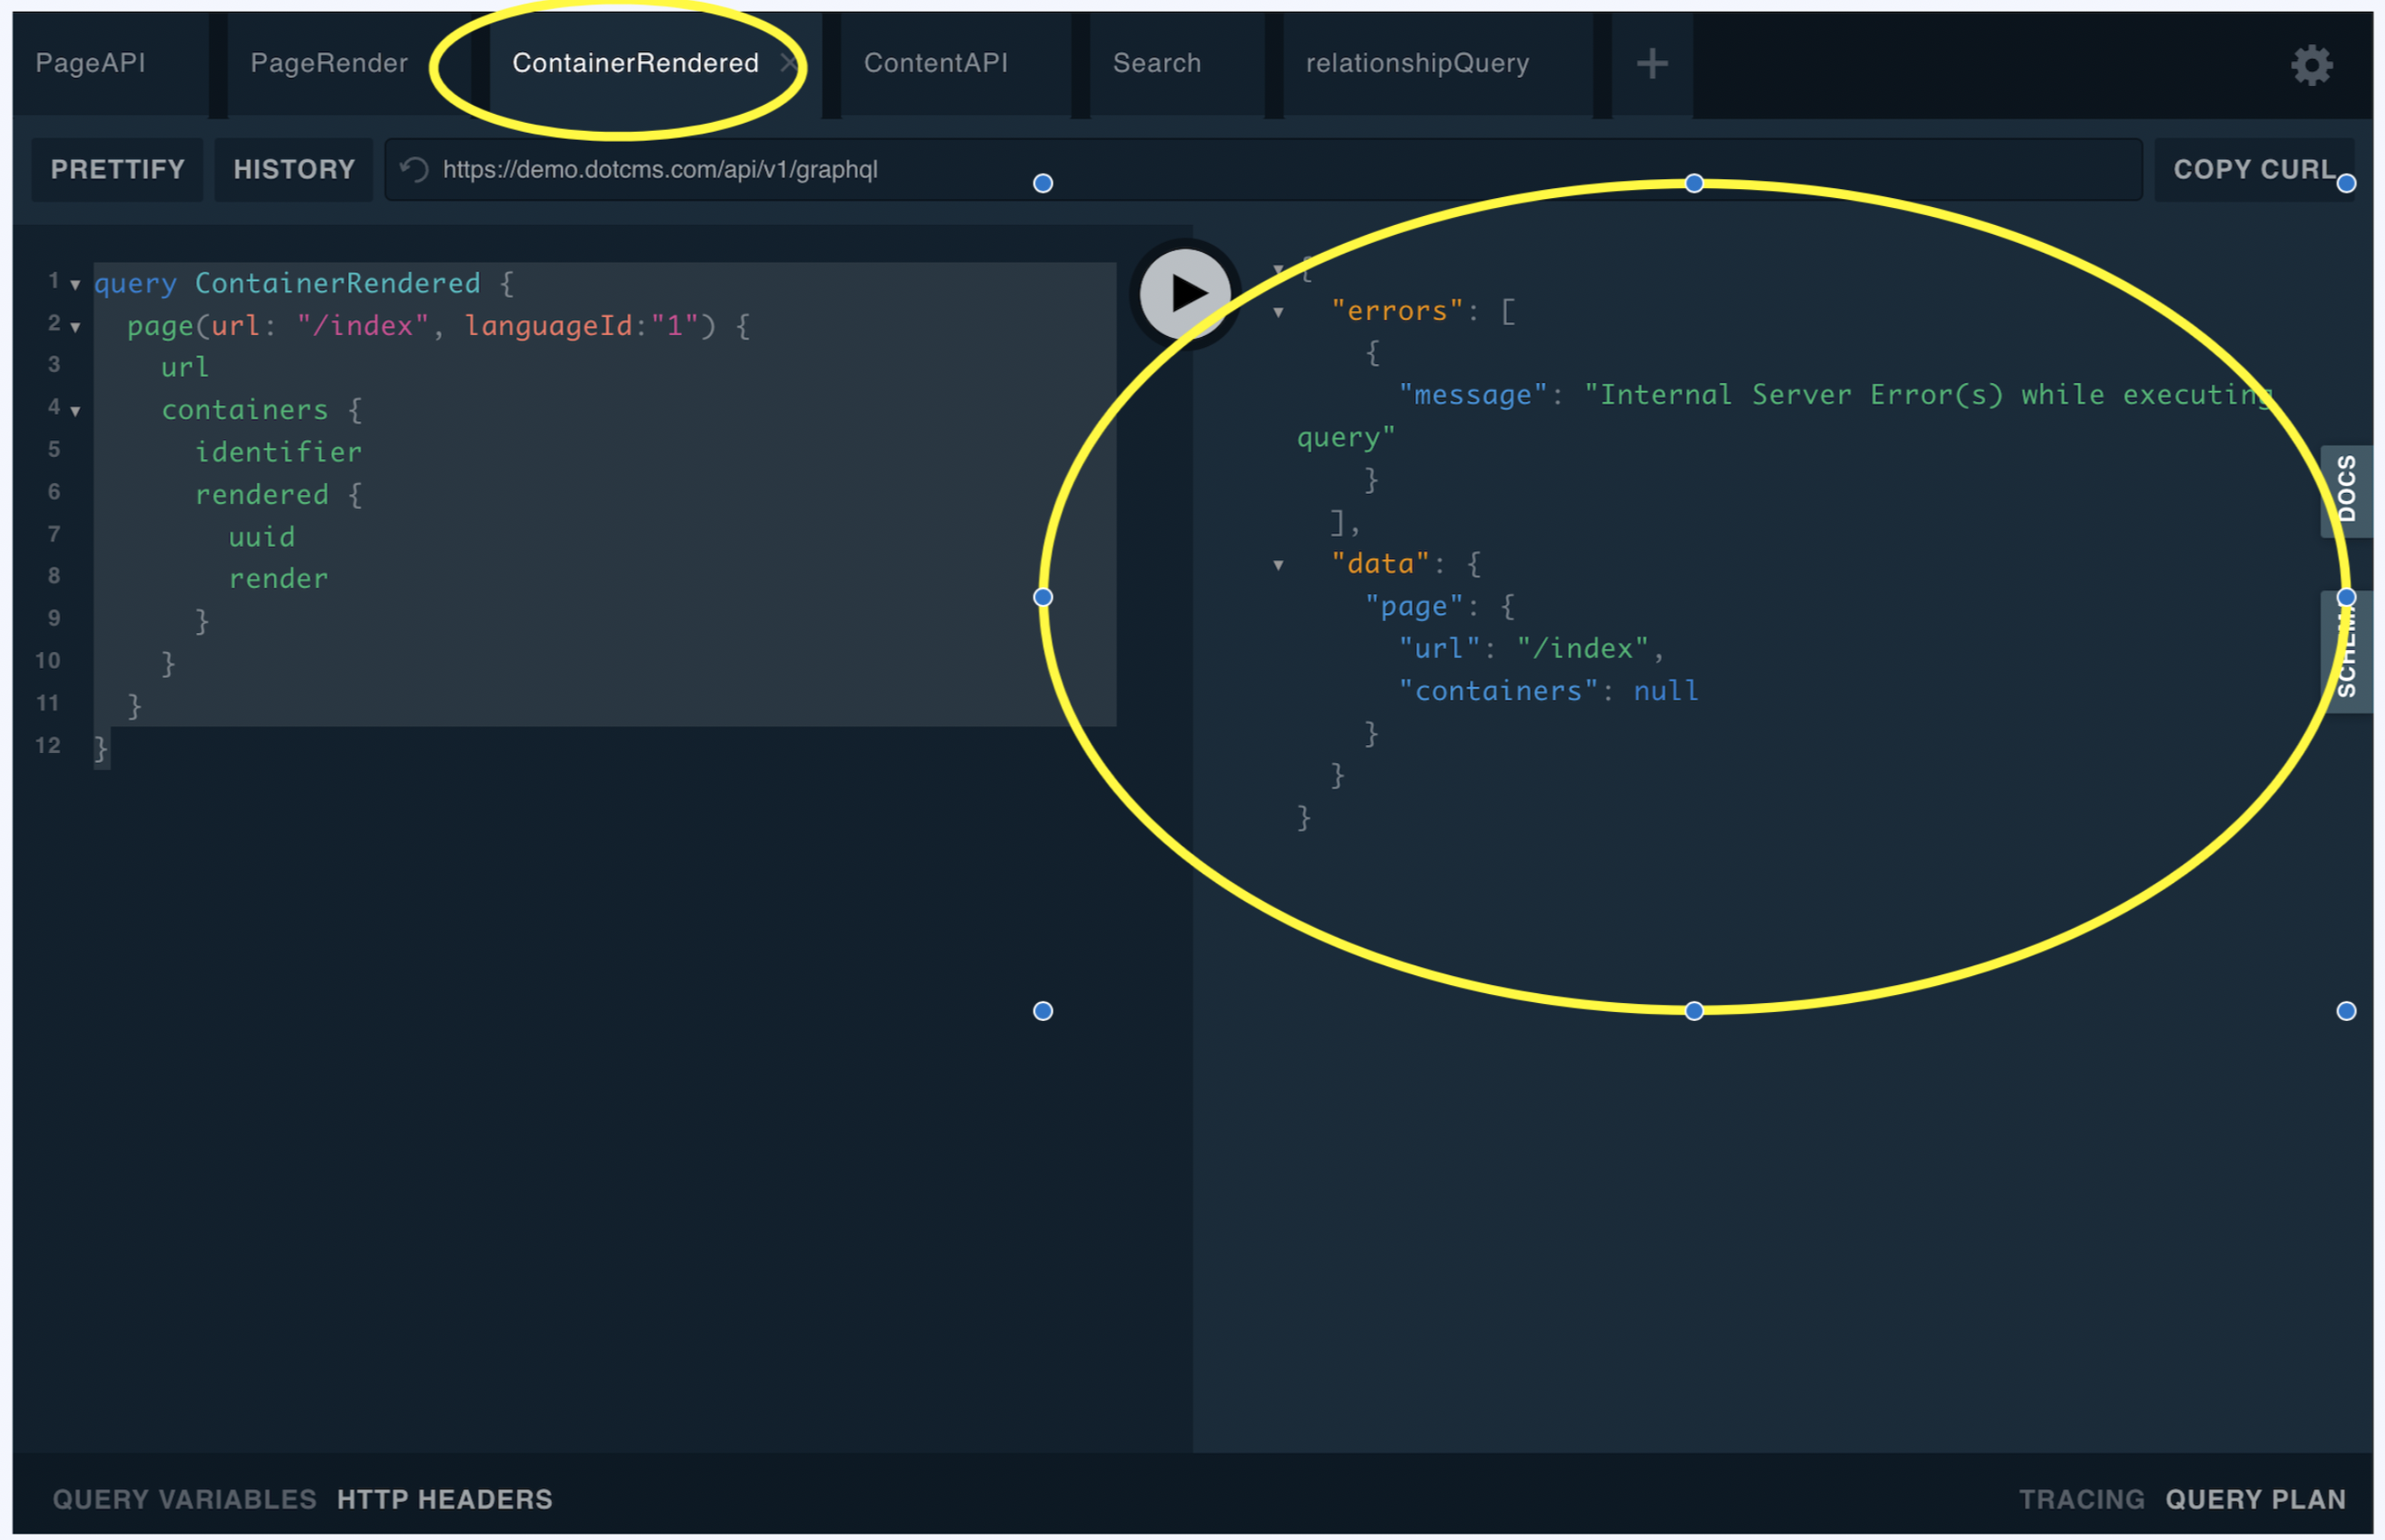This screenshot has height=1540, width=2385.
Task: Collapse the "errors" array in the response
Action: click(x=1278, y=313)
